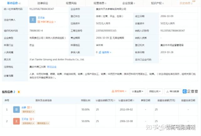Expand the 实际控制人 tag in row 2
201x136 pixels.
[x=28, y=123]
